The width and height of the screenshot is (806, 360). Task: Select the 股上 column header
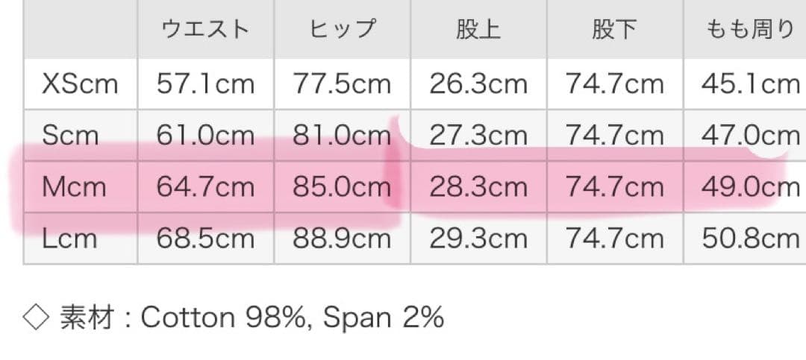click(478, 30)
